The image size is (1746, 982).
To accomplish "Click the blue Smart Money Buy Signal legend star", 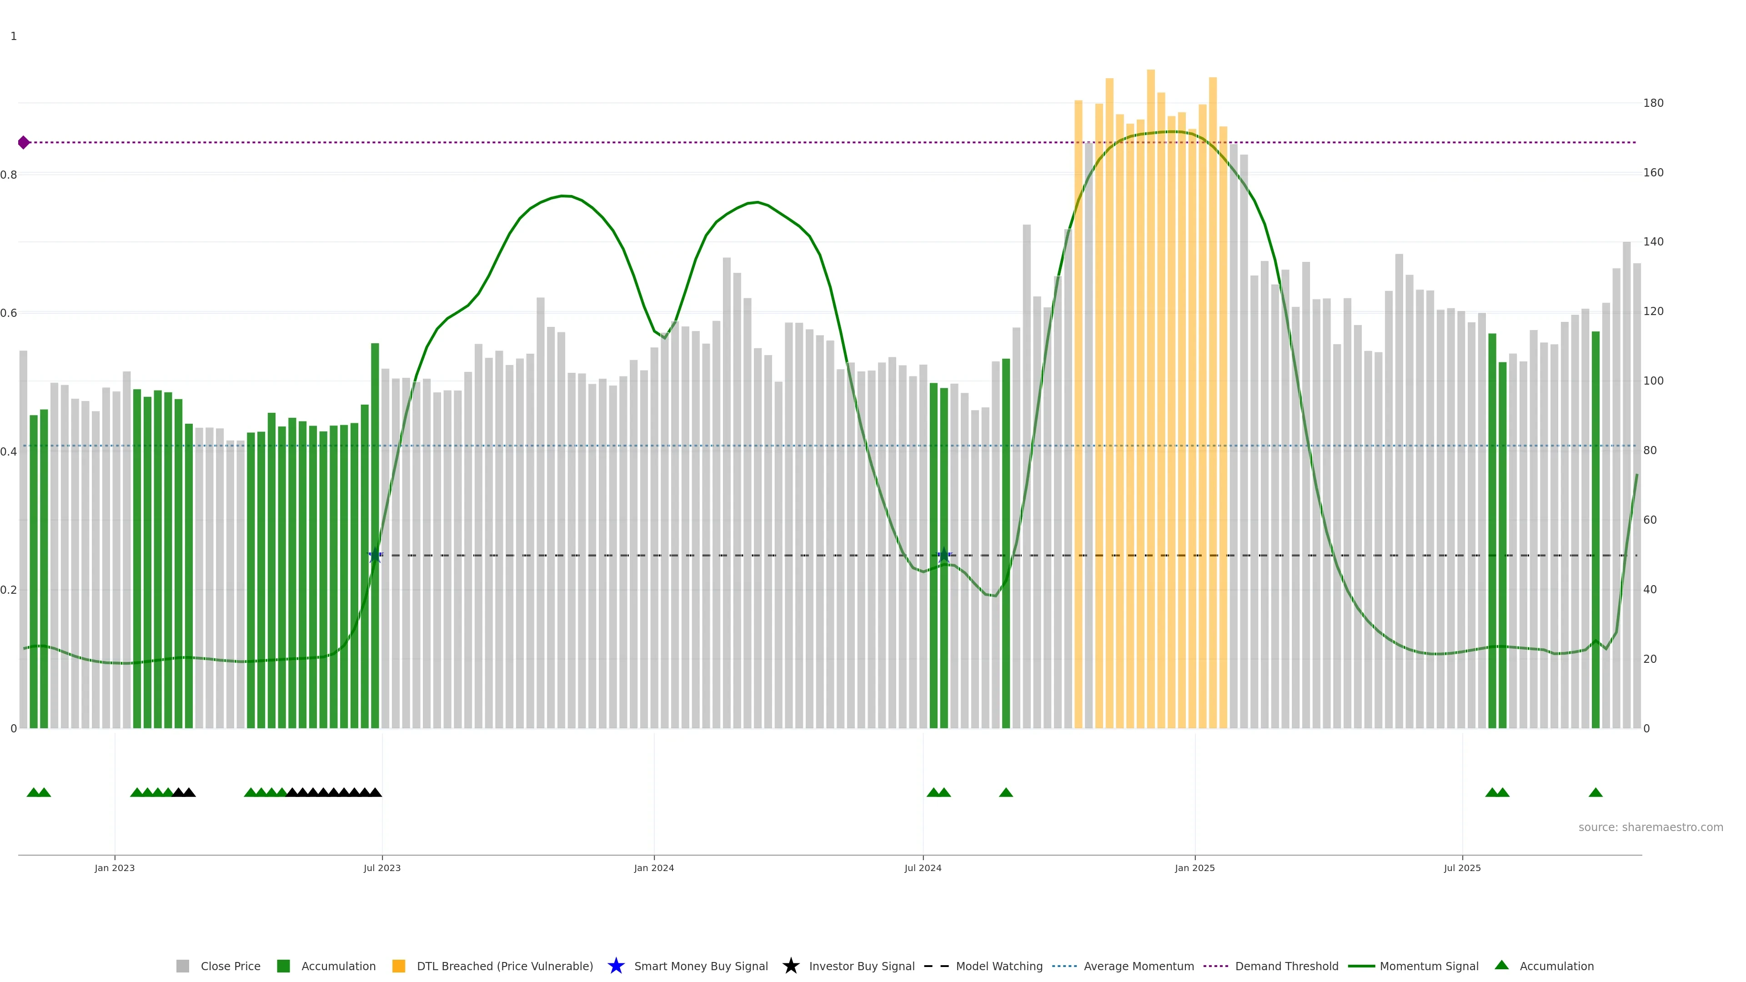I will coord(616,966).
